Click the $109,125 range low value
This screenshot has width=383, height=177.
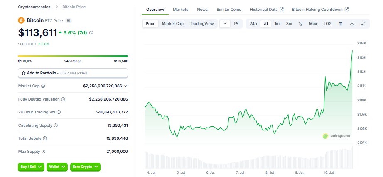coord(25,61)
